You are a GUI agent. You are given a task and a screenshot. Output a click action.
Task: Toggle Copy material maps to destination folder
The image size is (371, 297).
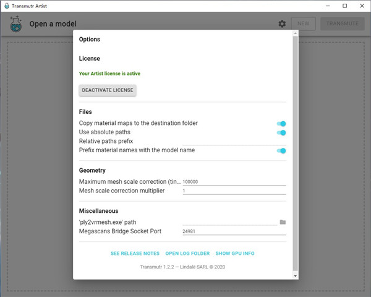pos(281,124)
